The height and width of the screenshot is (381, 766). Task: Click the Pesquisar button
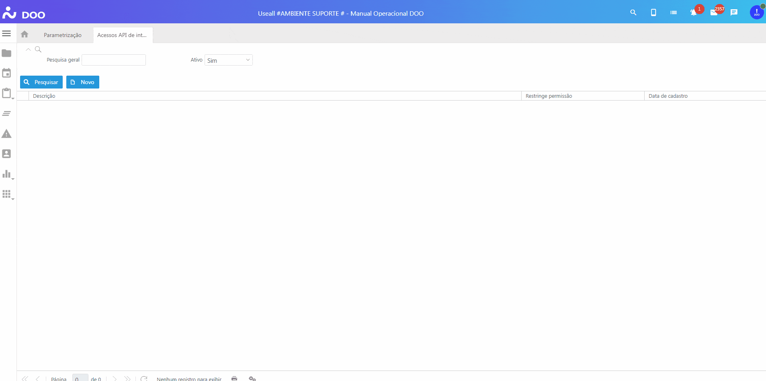(x=41, y=82)
